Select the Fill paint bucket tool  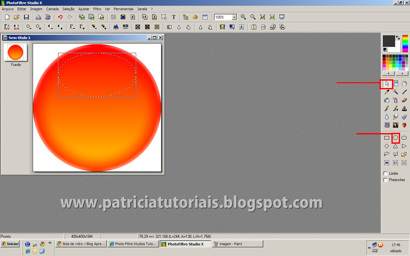(x=387, y=100)
